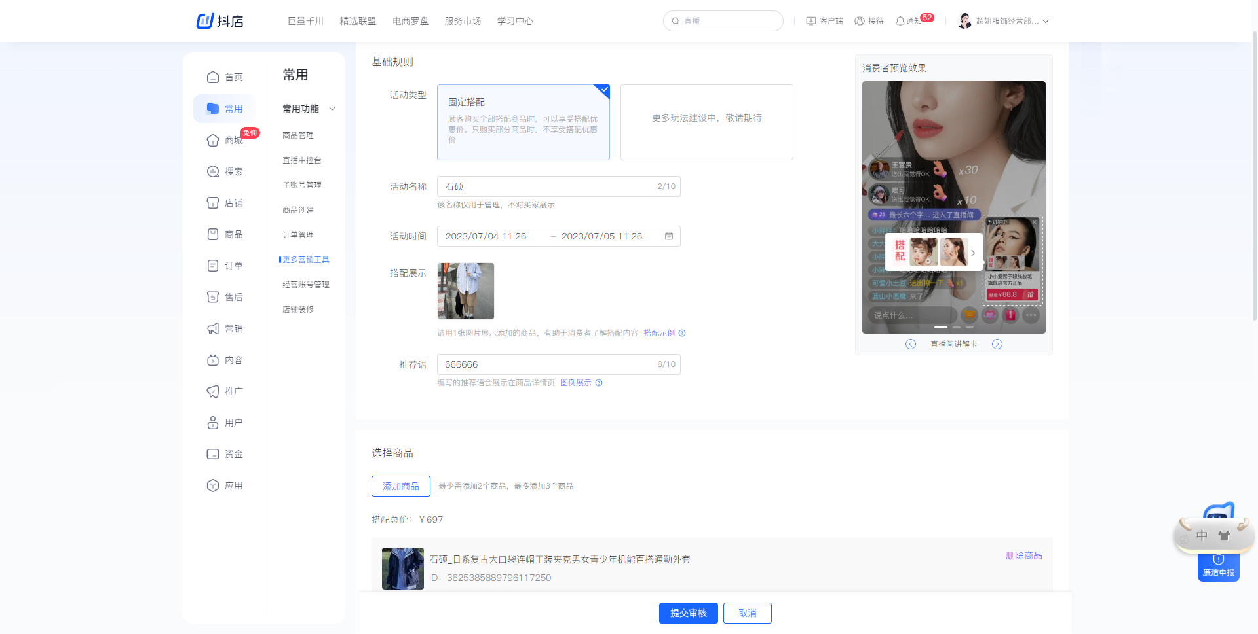This screenshot has width=1258, height=634.
Task: Click the 抖店 logo
Action: pyautogui.click(x=220, y=21)
